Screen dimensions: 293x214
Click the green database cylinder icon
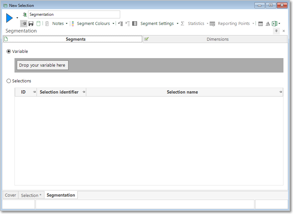point(38,24)
